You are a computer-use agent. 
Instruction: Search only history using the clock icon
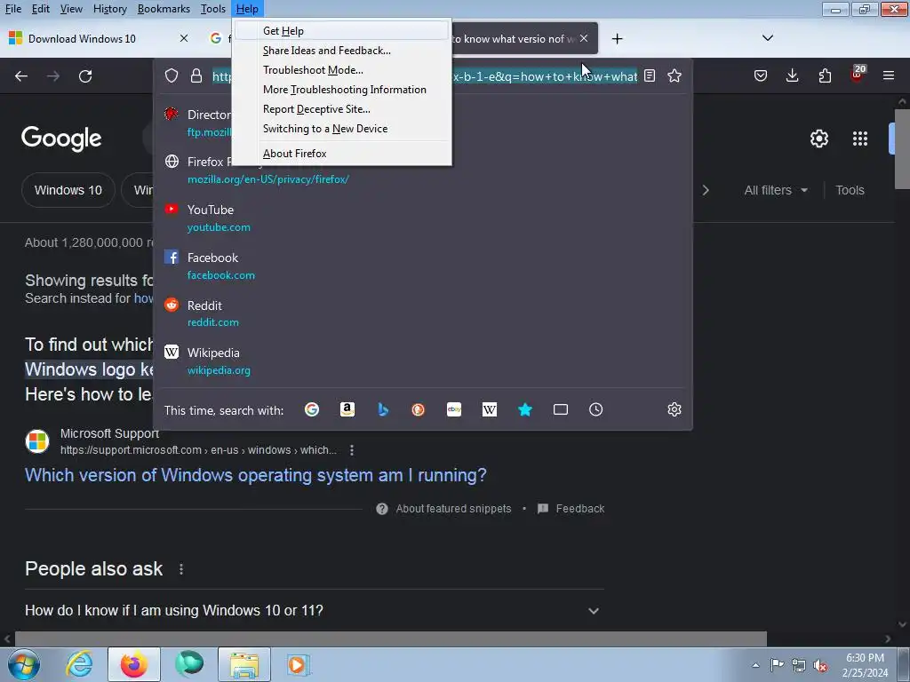pyautogui.click(x=596, y=409)
